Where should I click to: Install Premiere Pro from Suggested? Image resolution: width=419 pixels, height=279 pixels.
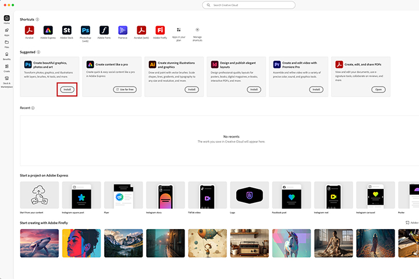316,90
